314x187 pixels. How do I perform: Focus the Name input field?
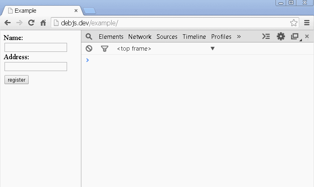pos(36,47)
